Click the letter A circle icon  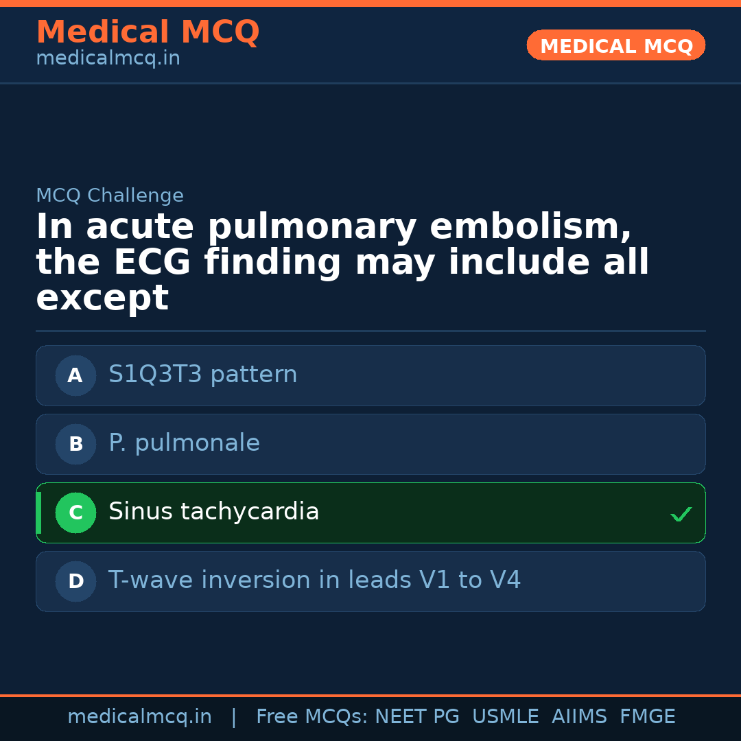[x=75, y=375]
